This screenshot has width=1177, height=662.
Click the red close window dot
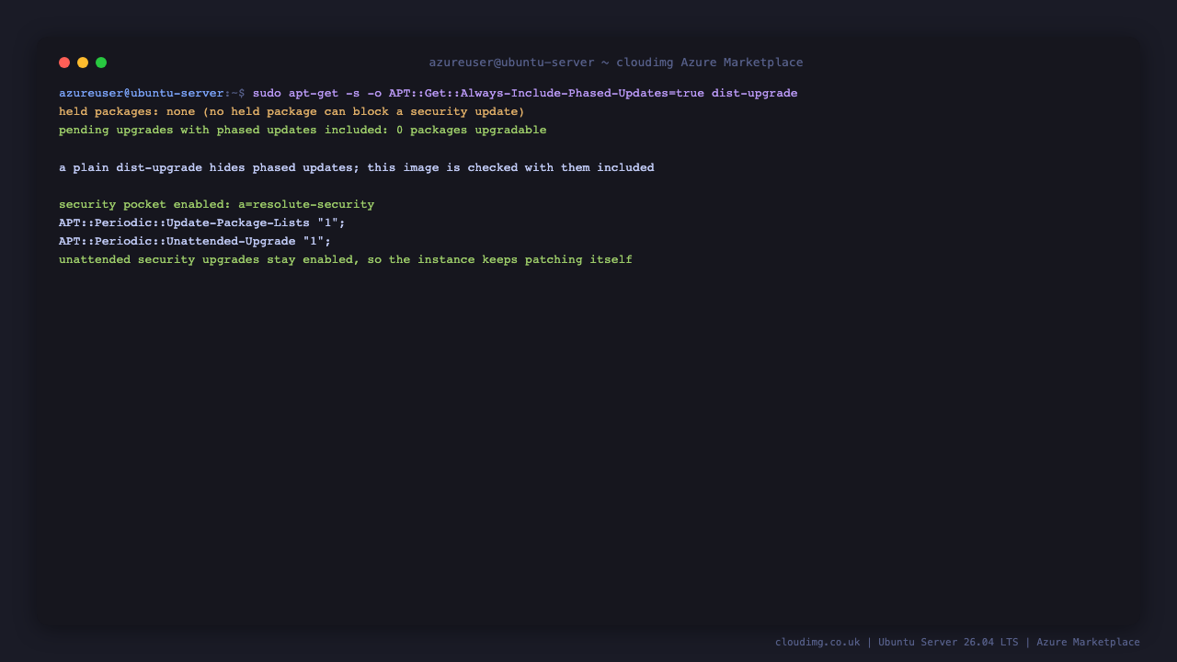[x=64, y=63]
